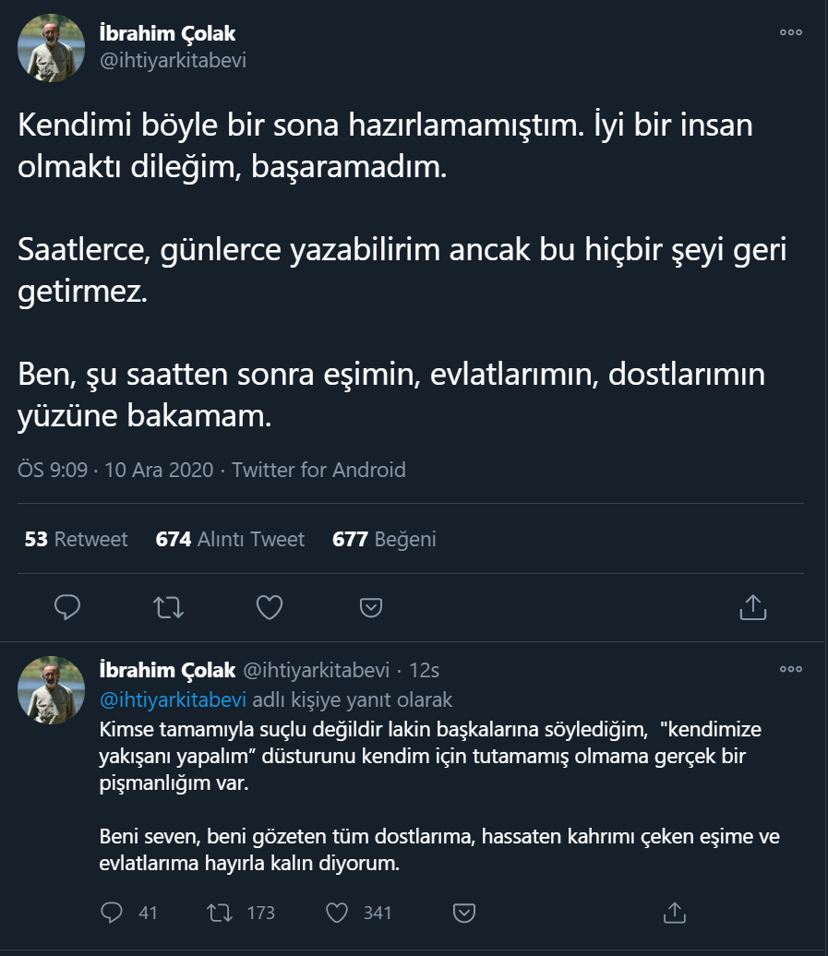828x956 pixels.
Task: Open the 674 Alıntı Tweet list
Action: (230, 539)
